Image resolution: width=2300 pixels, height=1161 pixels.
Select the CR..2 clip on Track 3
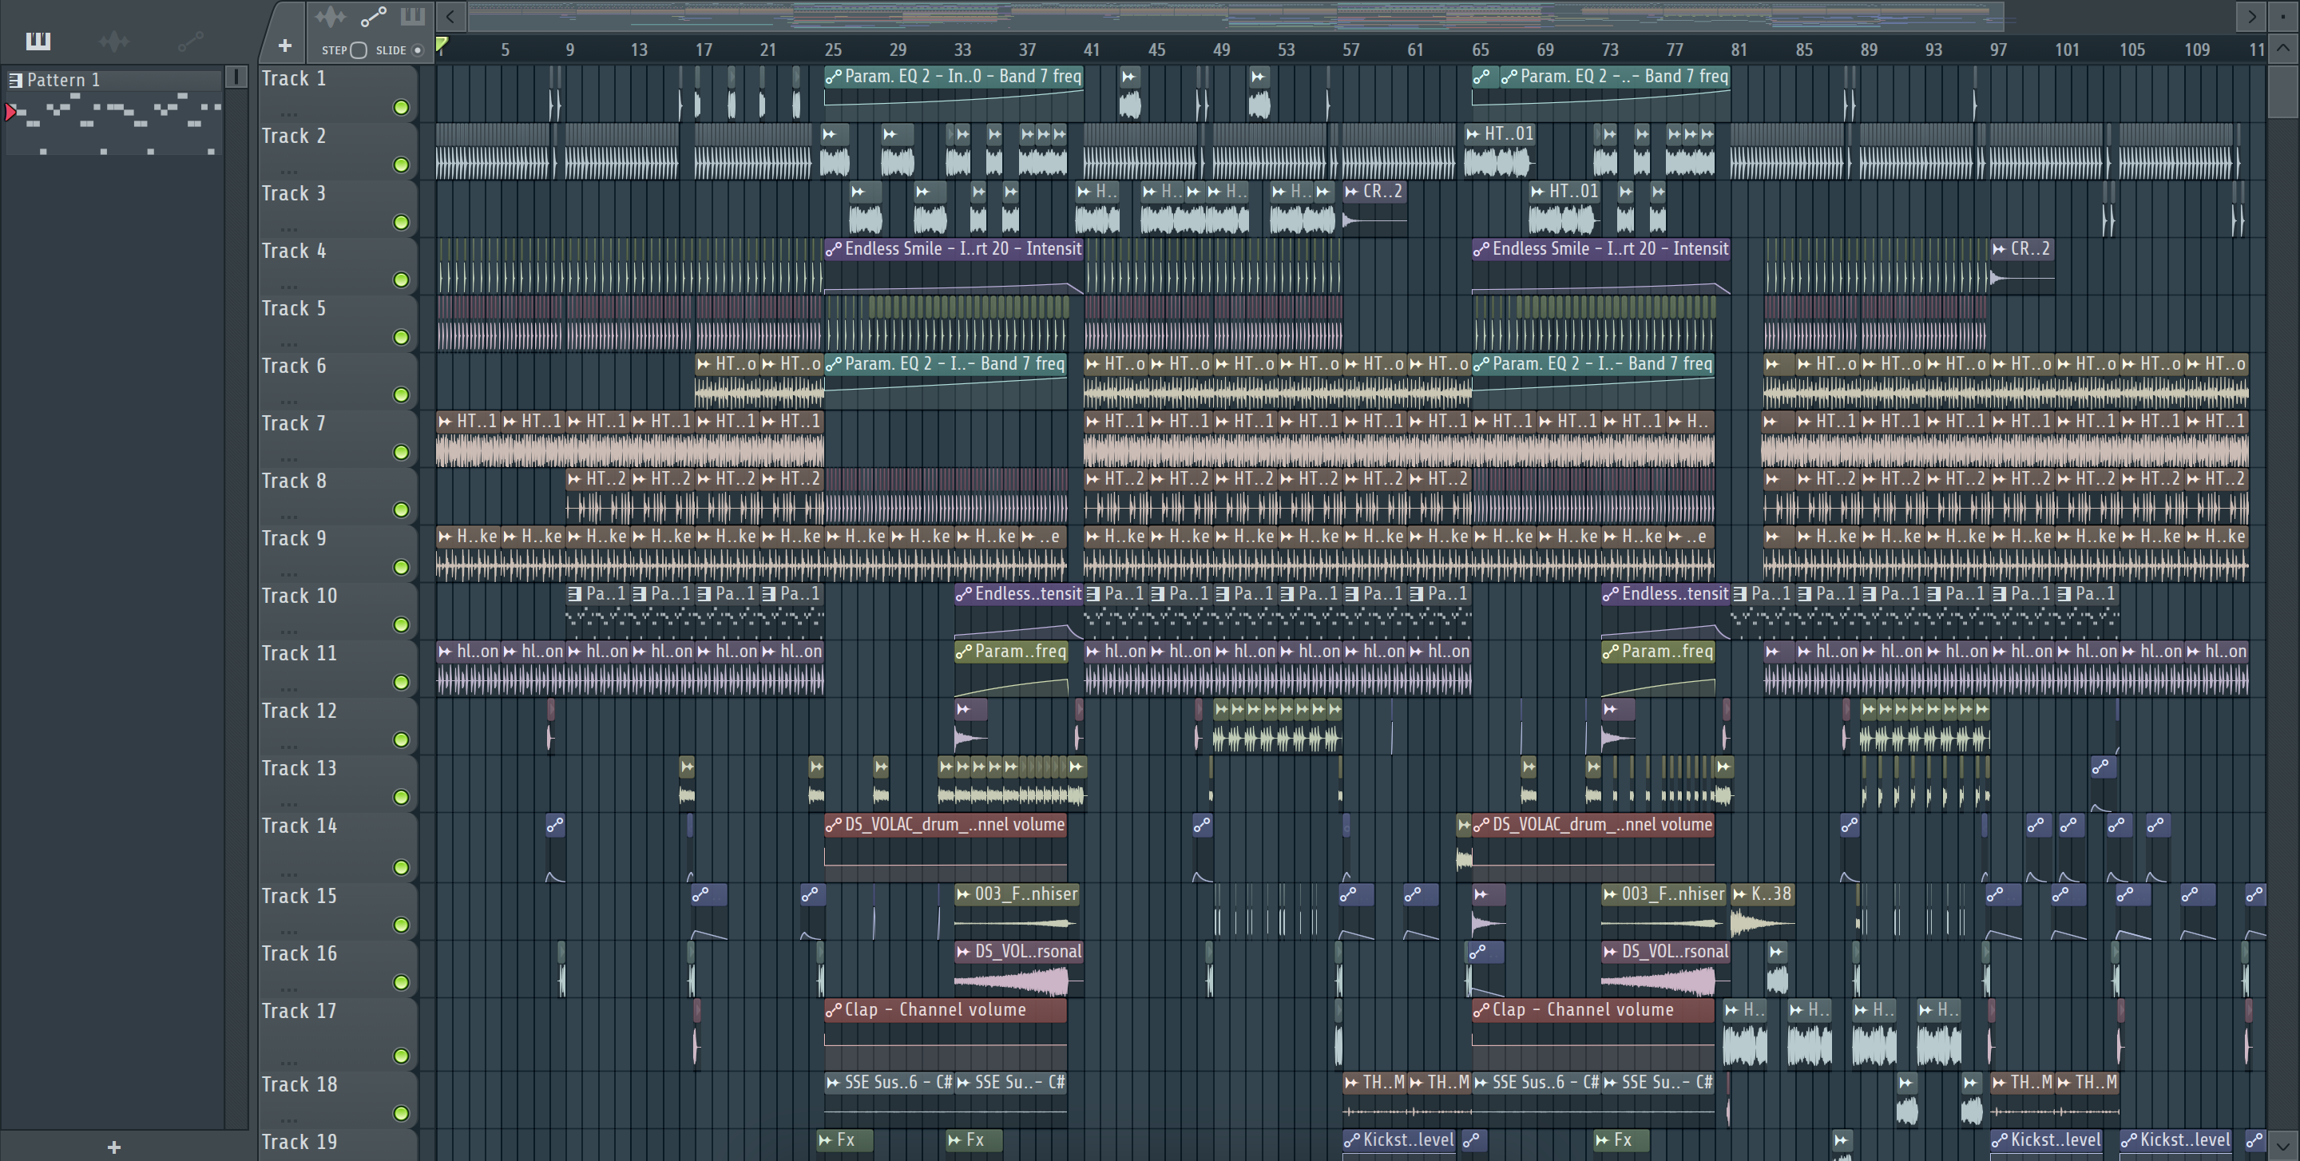point(1375,208)
